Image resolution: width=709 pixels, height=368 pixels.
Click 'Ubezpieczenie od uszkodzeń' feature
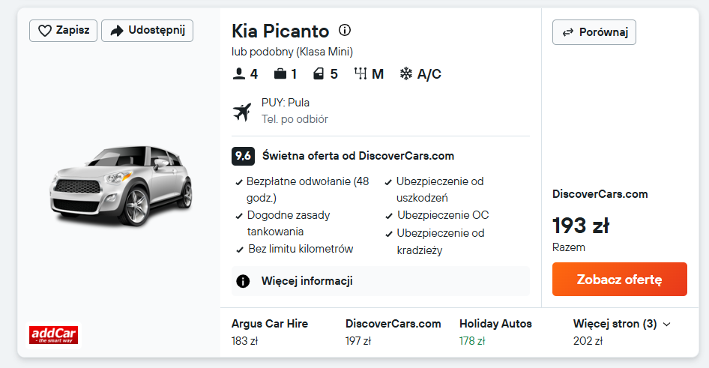440,190
